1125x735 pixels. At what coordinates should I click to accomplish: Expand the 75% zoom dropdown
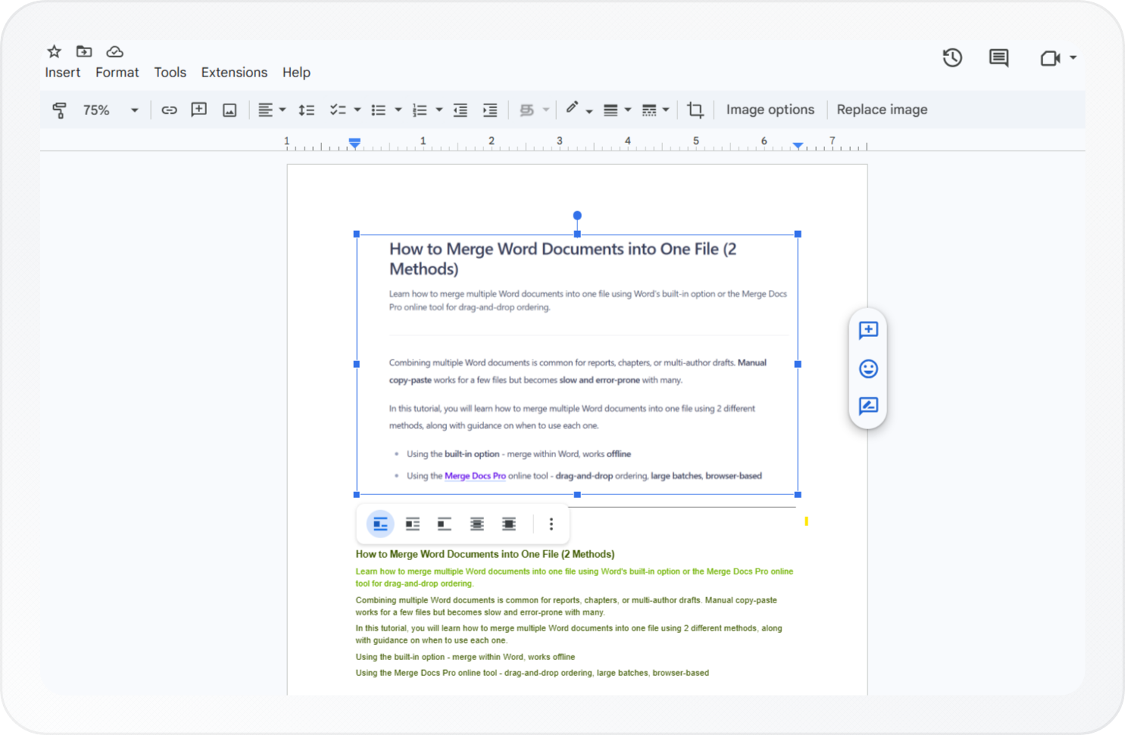(x=134, y=111)
